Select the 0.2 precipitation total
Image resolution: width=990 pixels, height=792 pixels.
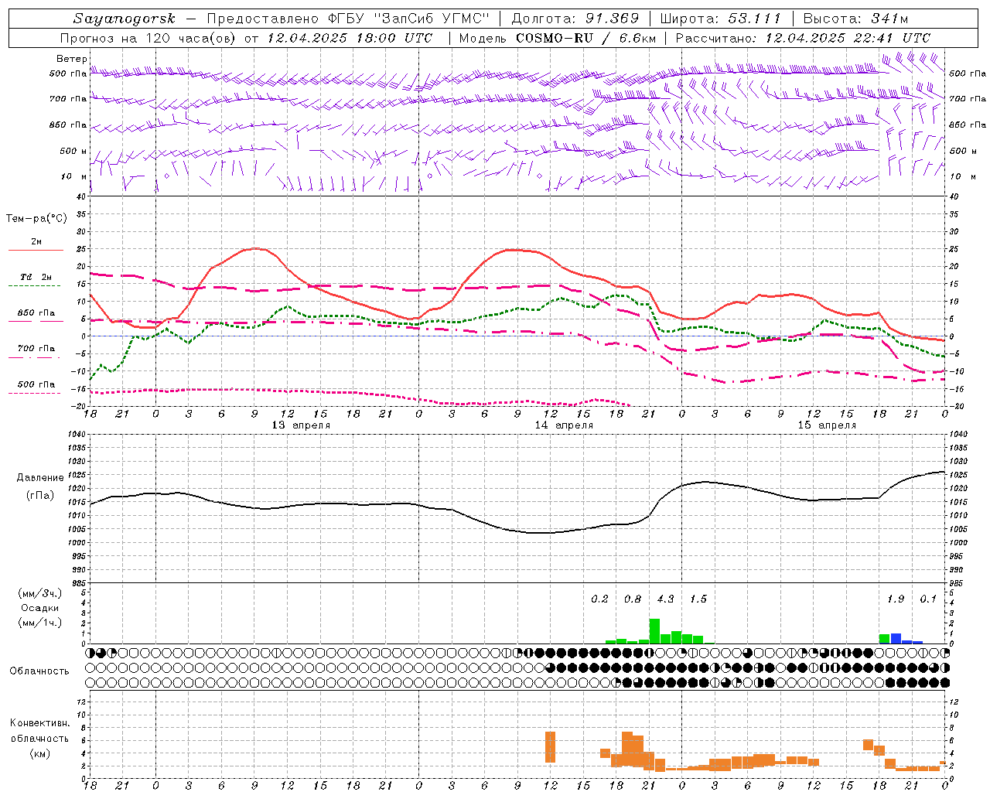click(599, 599)
